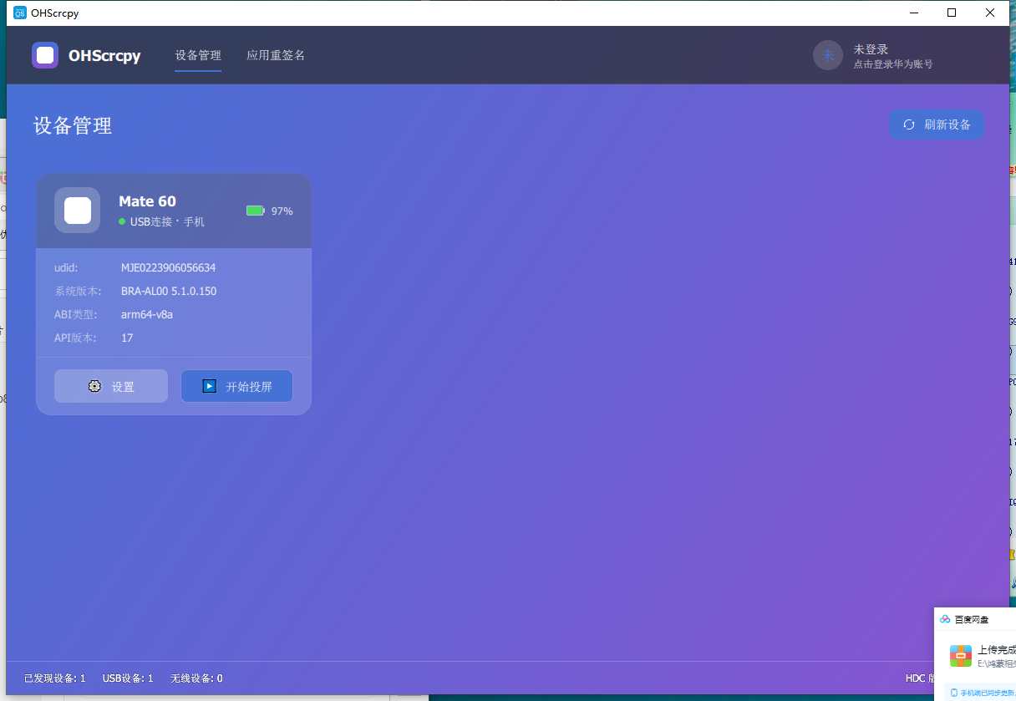Click the OHScrcpy logo icon in header
The height and width of the screenshot is (701, 1016).
pos(45,55)
